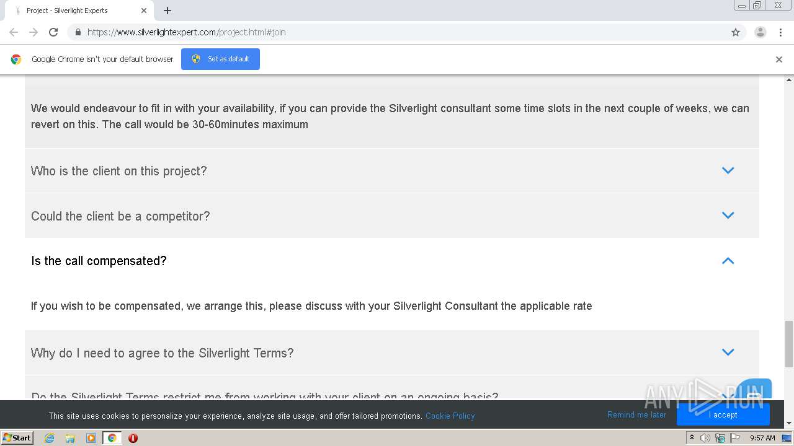Choose Remind me later for cookies
The width and height of the screenshot is (794, 446).
click(x=636, y=415)
